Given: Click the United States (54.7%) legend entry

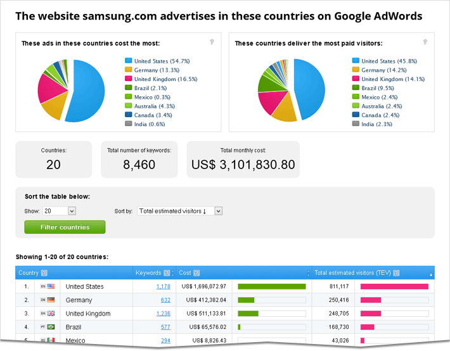Looking at the screenshot, I should [x=162, y=61].
